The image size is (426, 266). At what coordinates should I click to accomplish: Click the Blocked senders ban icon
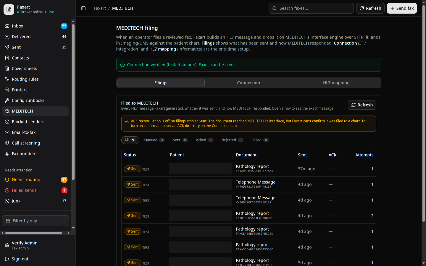(7, 122)
